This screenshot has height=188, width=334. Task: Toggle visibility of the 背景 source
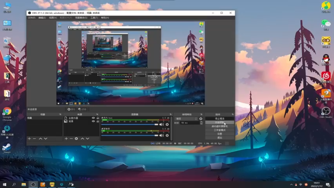point(93,121)
